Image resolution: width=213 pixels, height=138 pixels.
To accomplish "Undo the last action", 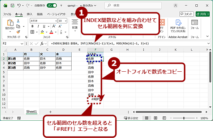I will coord(19,5).
